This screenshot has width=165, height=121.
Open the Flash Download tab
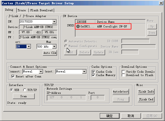(x=41, y=10)
